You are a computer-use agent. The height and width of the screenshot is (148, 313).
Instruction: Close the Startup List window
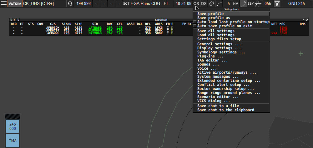point(307,20)
